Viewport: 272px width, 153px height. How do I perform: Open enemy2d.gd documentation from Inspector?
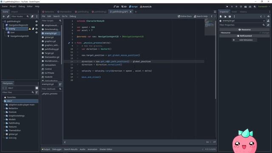(268, 21)
